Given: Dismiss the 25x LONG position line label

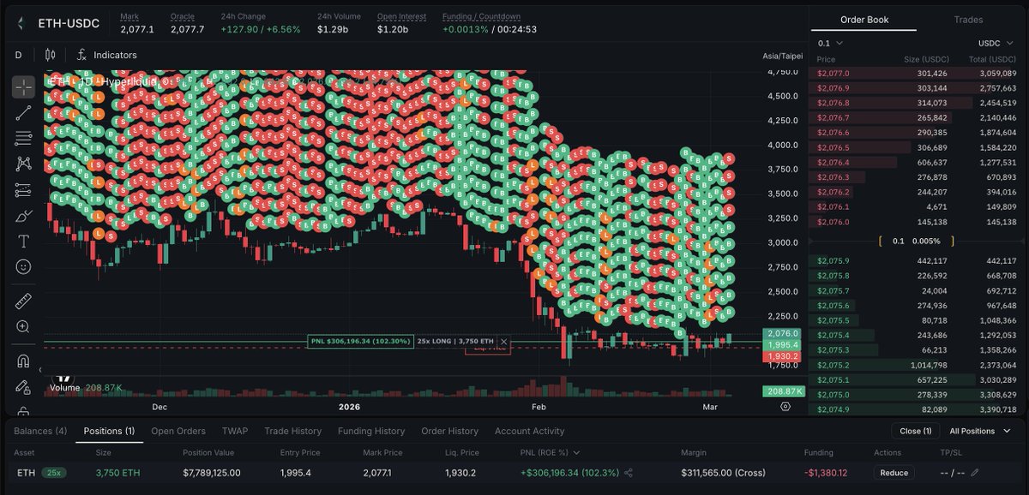Looking at the screenshot, I should 504,342.
